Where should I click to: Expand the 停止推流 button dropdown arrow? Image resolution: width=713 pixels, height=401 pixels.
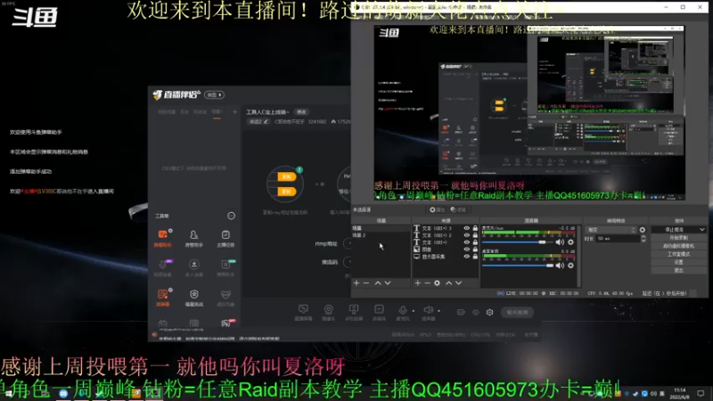coord(702,230)
